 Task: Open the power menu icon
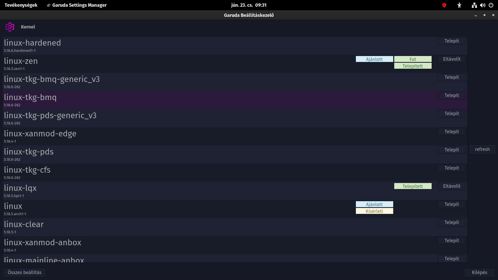(491, 5)
